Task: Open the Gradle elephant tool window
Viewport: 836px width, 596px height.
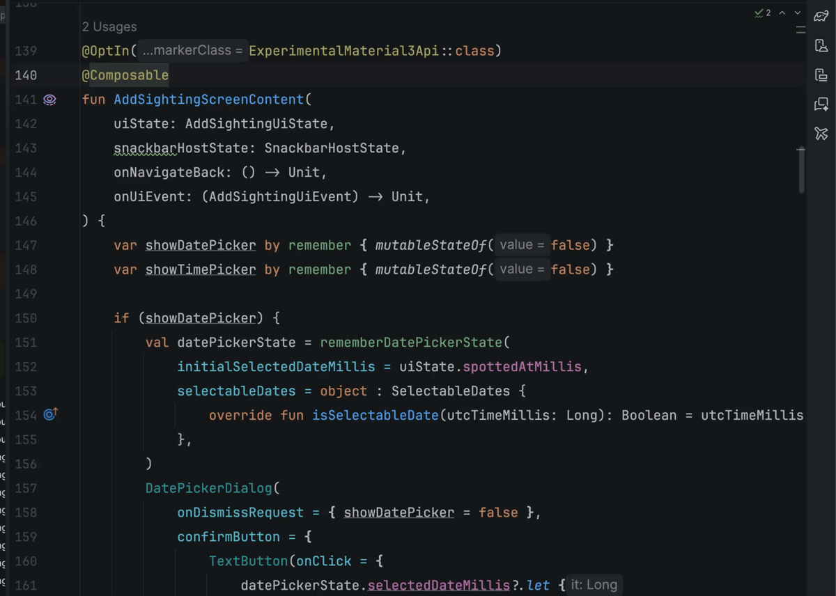Action: (821, 16)
